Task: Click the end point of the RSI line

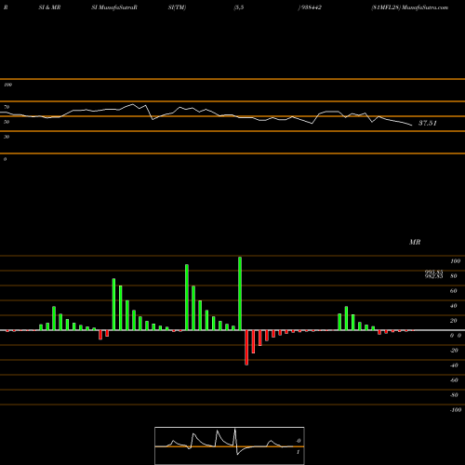Action: [x=412, y=126]
